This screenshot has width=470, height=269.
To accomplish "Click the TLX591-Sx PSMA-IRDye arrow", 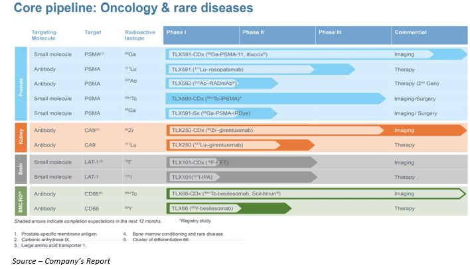I will tap(220, 113).
